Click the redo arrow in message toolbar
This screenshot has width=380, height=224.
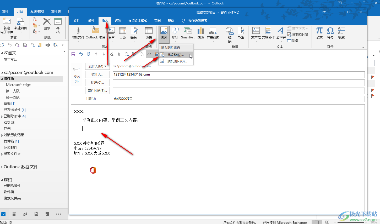click(x=89, y=54)
